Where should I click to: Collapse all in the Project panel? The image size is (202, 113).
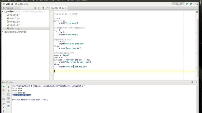pos(39,8)
